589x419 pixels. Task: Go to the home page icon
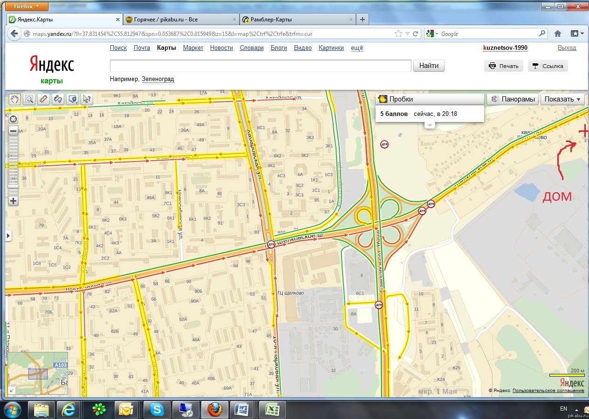(x=558, y=34)
